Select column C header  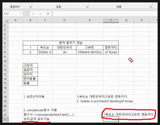[x=45, y=20]
